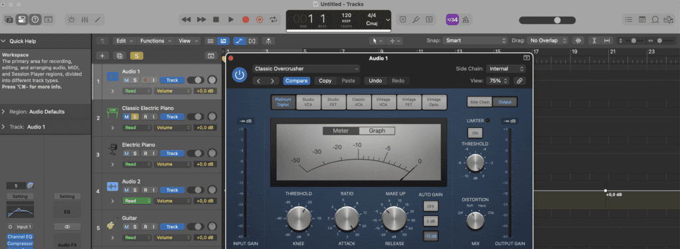Switch display to the Graph tab
This screenshot has width=680, height=249.
tap(377, 131)
